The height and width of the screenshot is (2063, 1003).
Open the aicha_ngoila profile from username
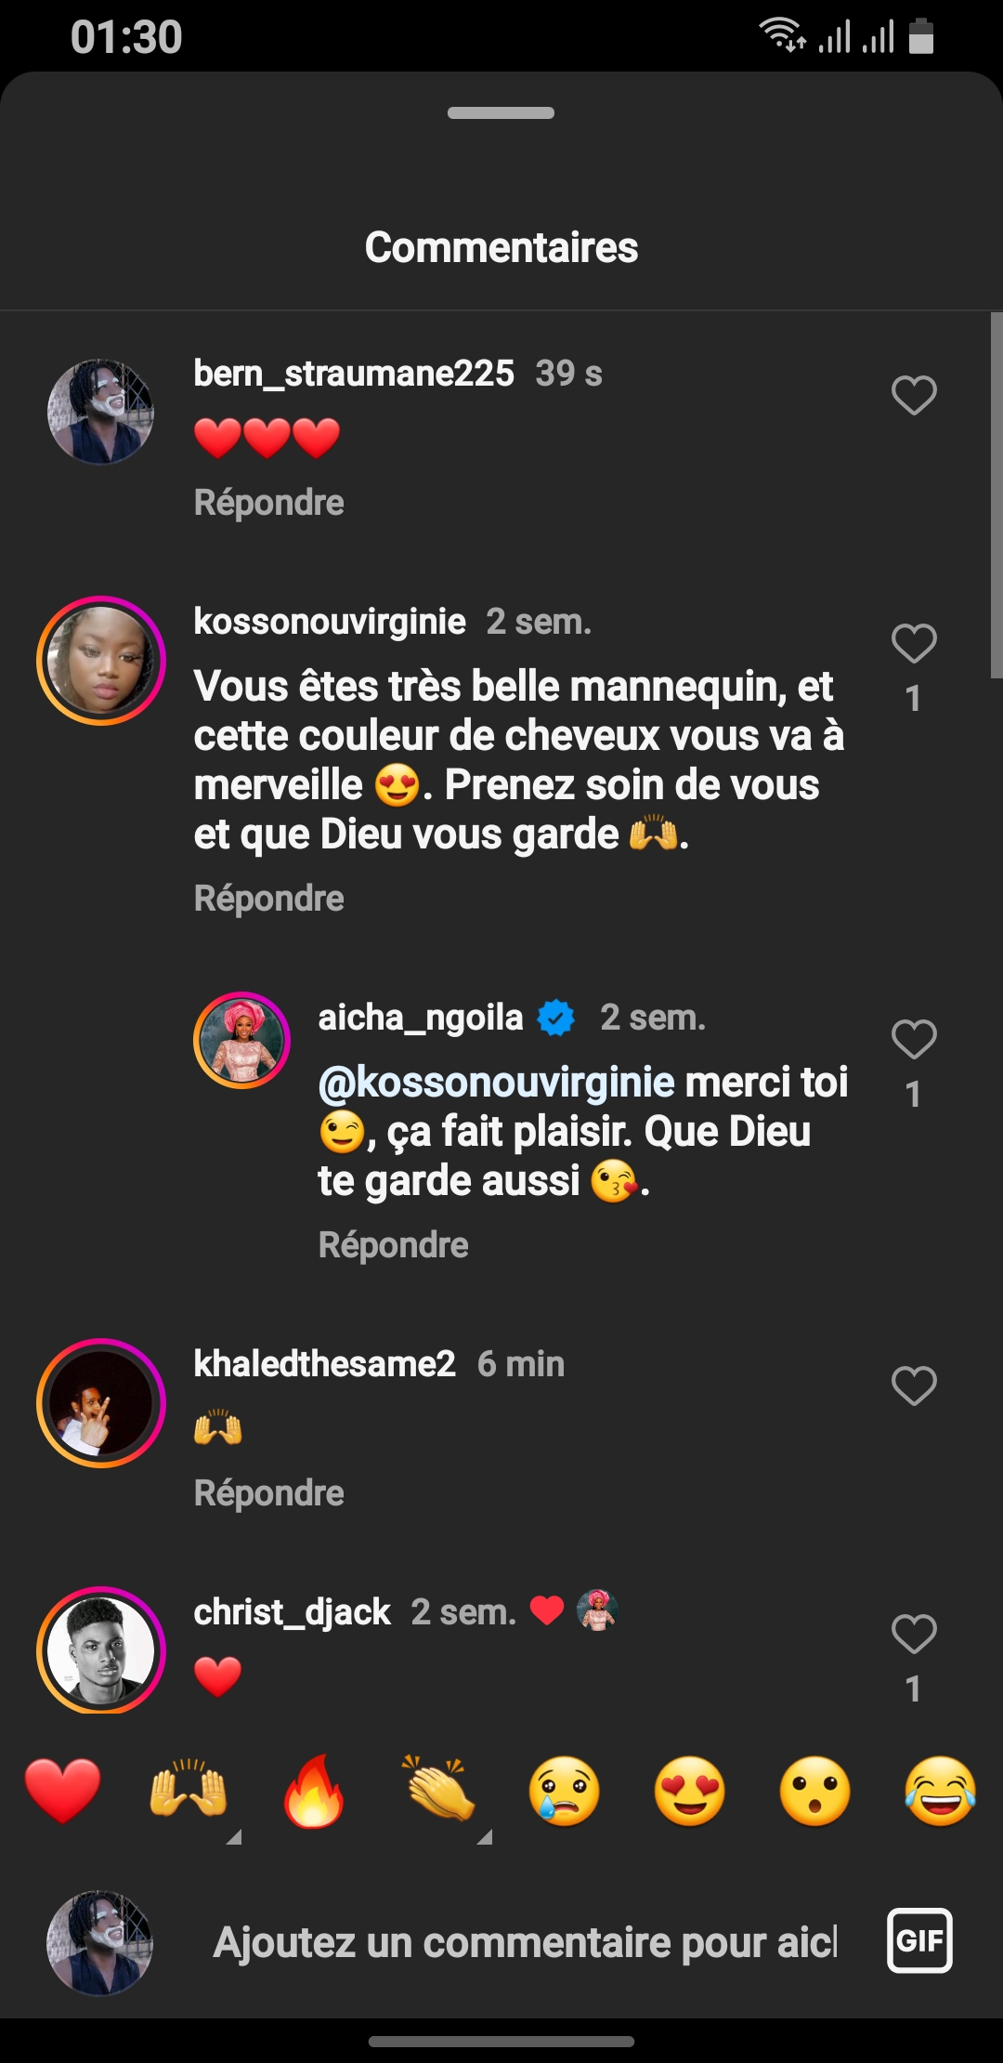pyautogui.click(x=421, y=1018)
